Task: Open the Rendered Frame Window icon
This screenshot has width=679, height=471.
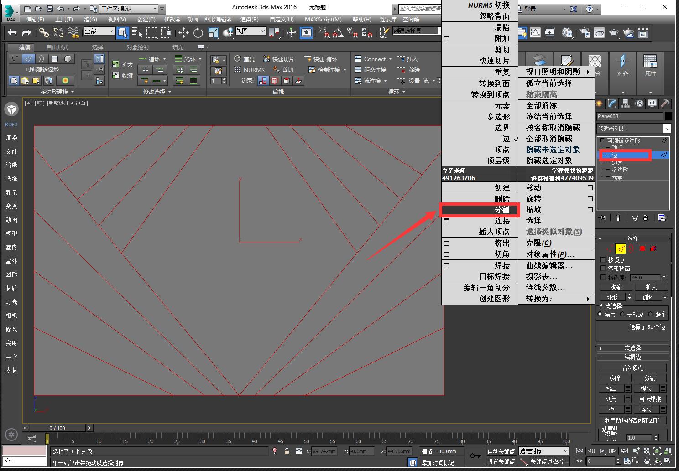Action: coord(599,32)
